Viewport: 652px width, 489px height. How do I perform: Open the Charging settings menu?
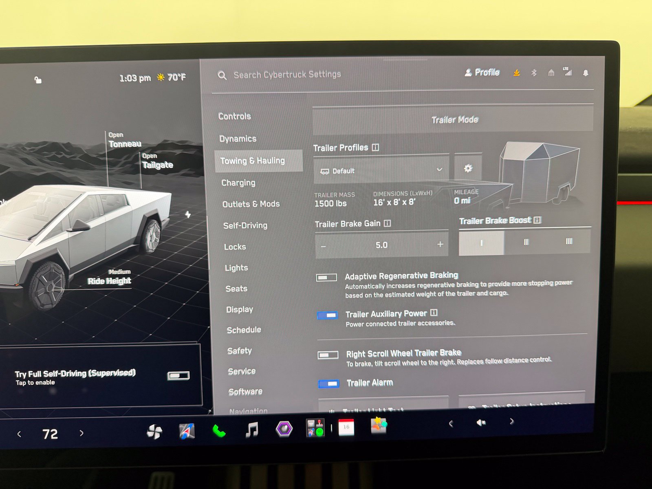(238, 183)
